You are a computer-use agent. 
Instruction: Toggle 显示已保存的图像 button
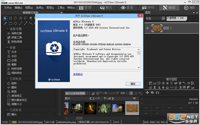coord(75,93)
